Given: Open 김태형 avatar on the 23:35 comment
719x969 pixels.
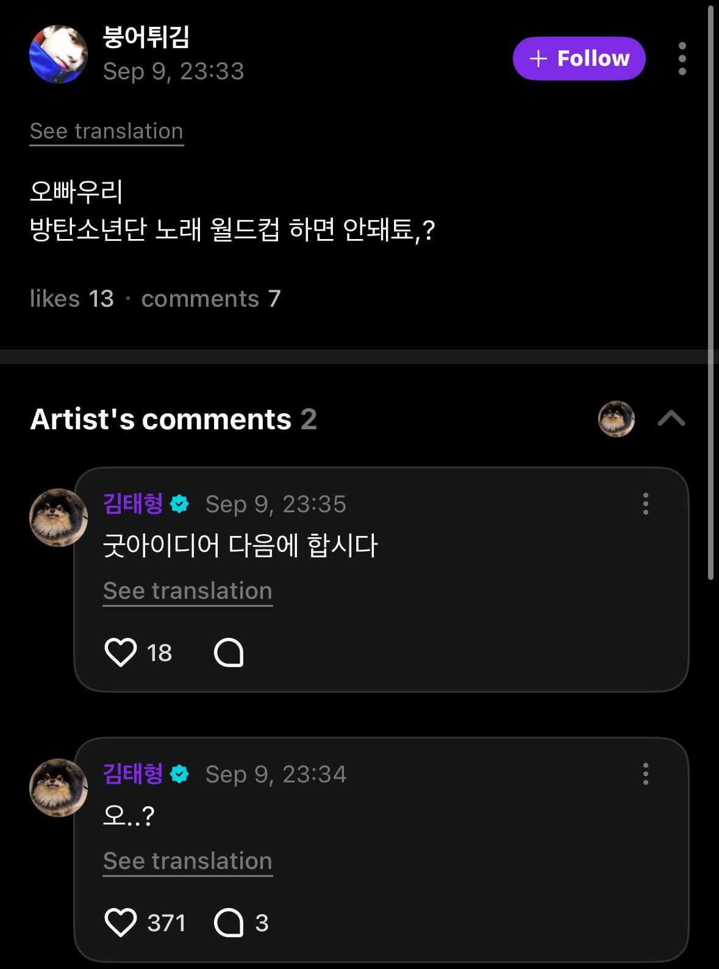Looking at the screenshot, I should (59, 517).
